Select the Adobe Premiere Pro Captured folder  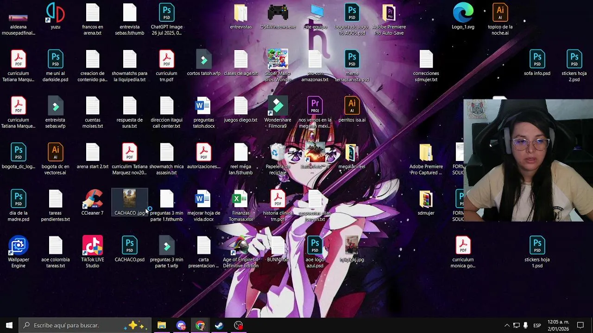pyautogui.click(x=426, y=159)
